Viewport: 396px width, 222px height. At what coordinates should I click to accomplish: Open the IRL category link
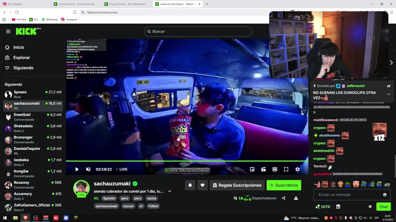point(97,198)
